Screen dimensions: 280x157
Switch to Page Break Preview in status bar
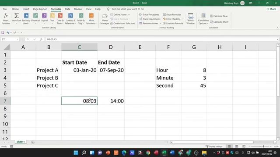pyautogui.click(x=244, y=147)
